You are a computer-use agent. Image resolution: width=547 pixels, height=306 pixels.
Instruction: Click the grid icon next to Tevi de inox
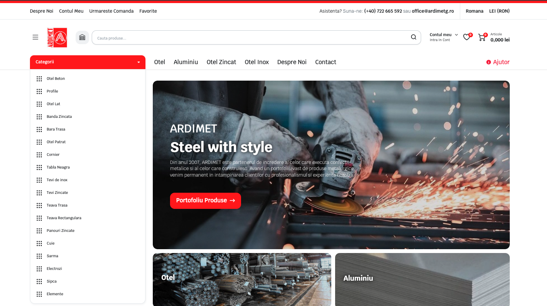click(39, 180)
